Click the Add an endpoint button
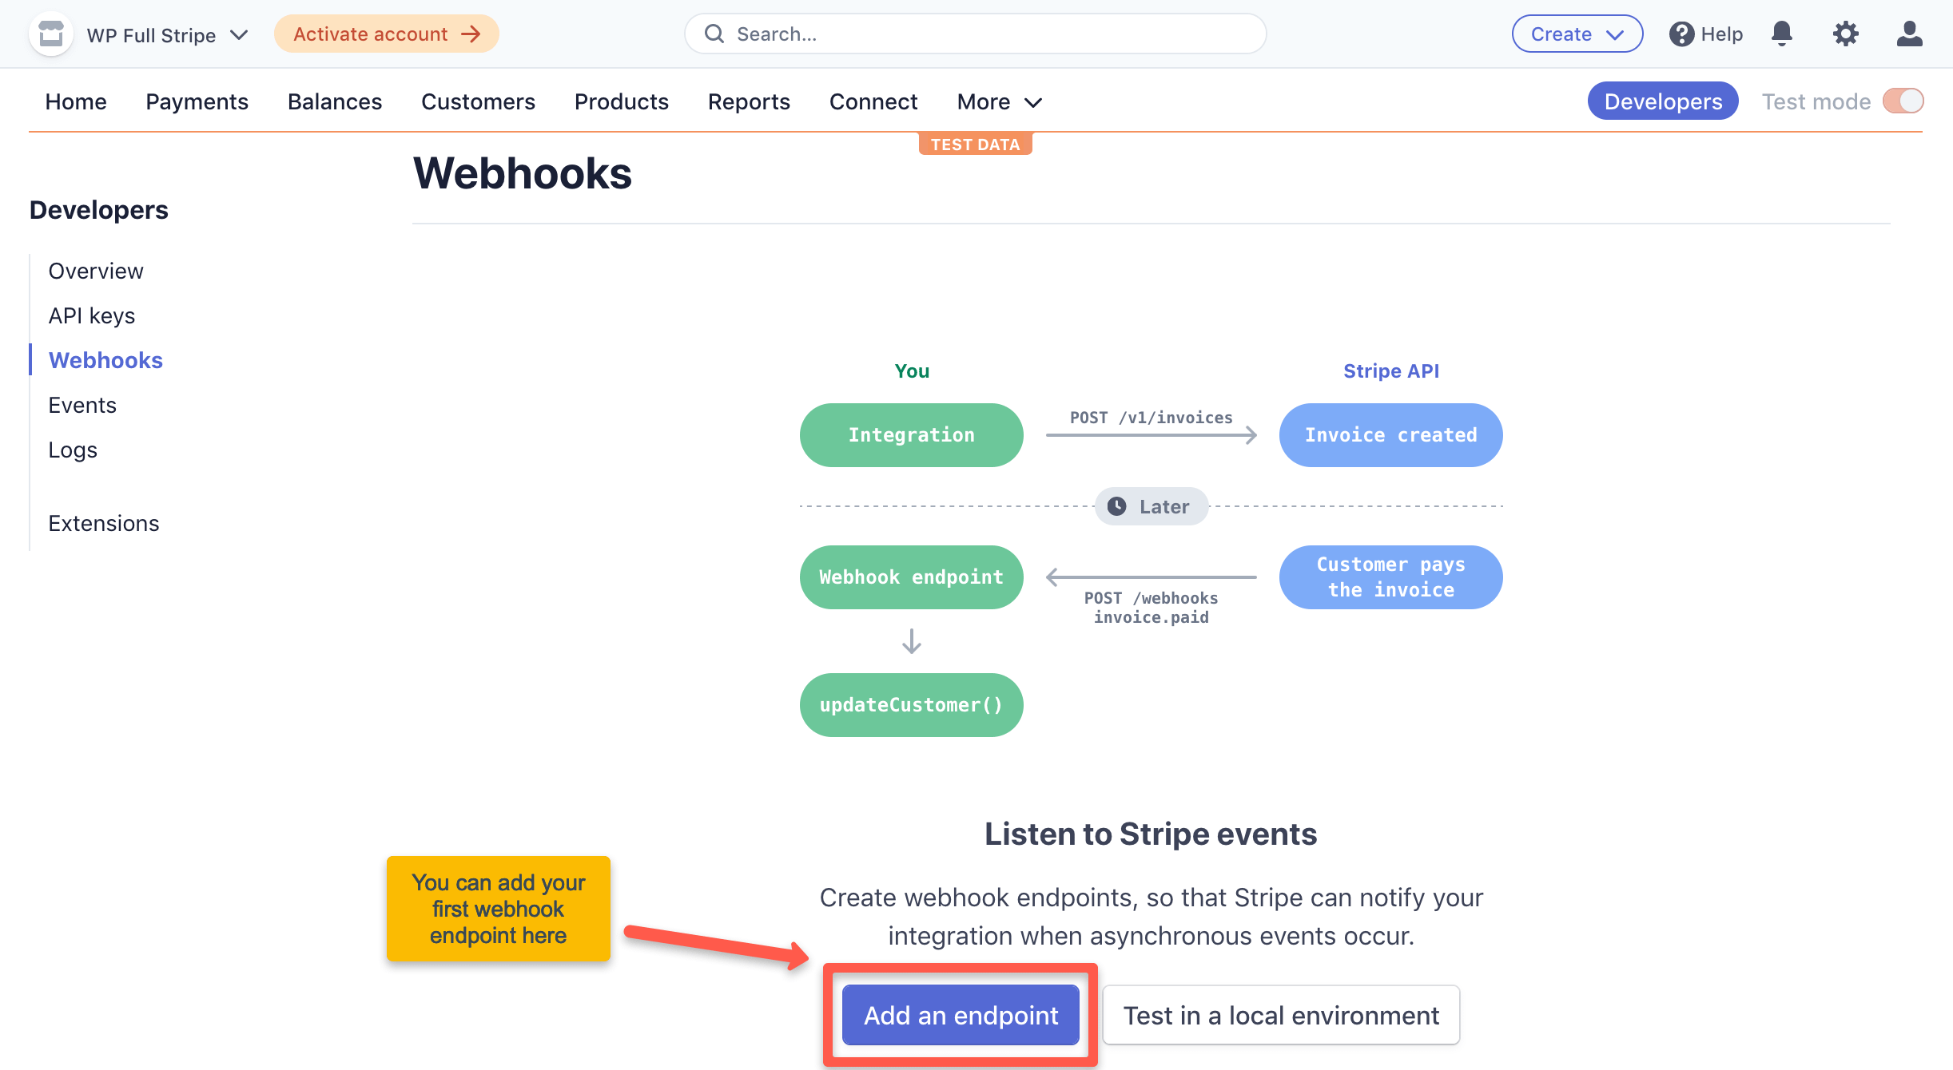1953x1070 pixels. pos(960,1015)
